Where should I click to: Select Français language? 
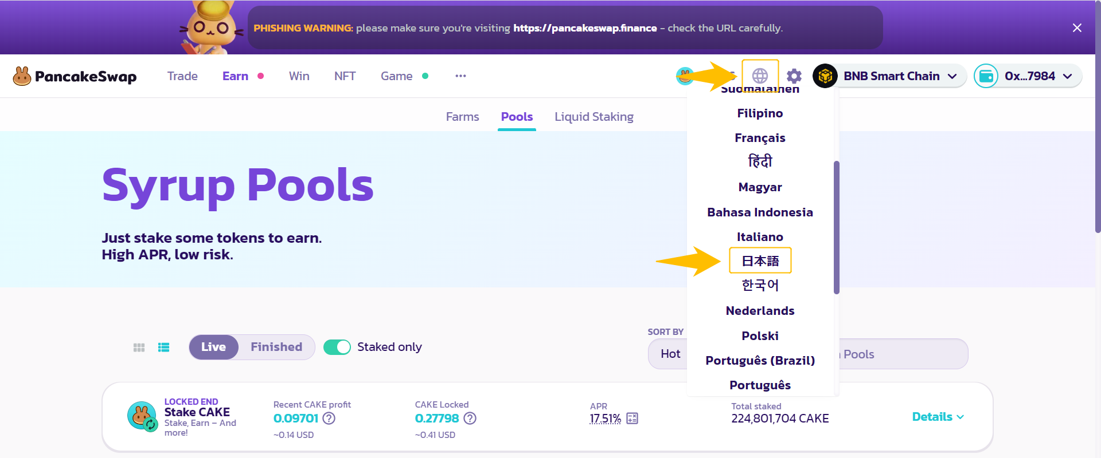tap(760, 138)
